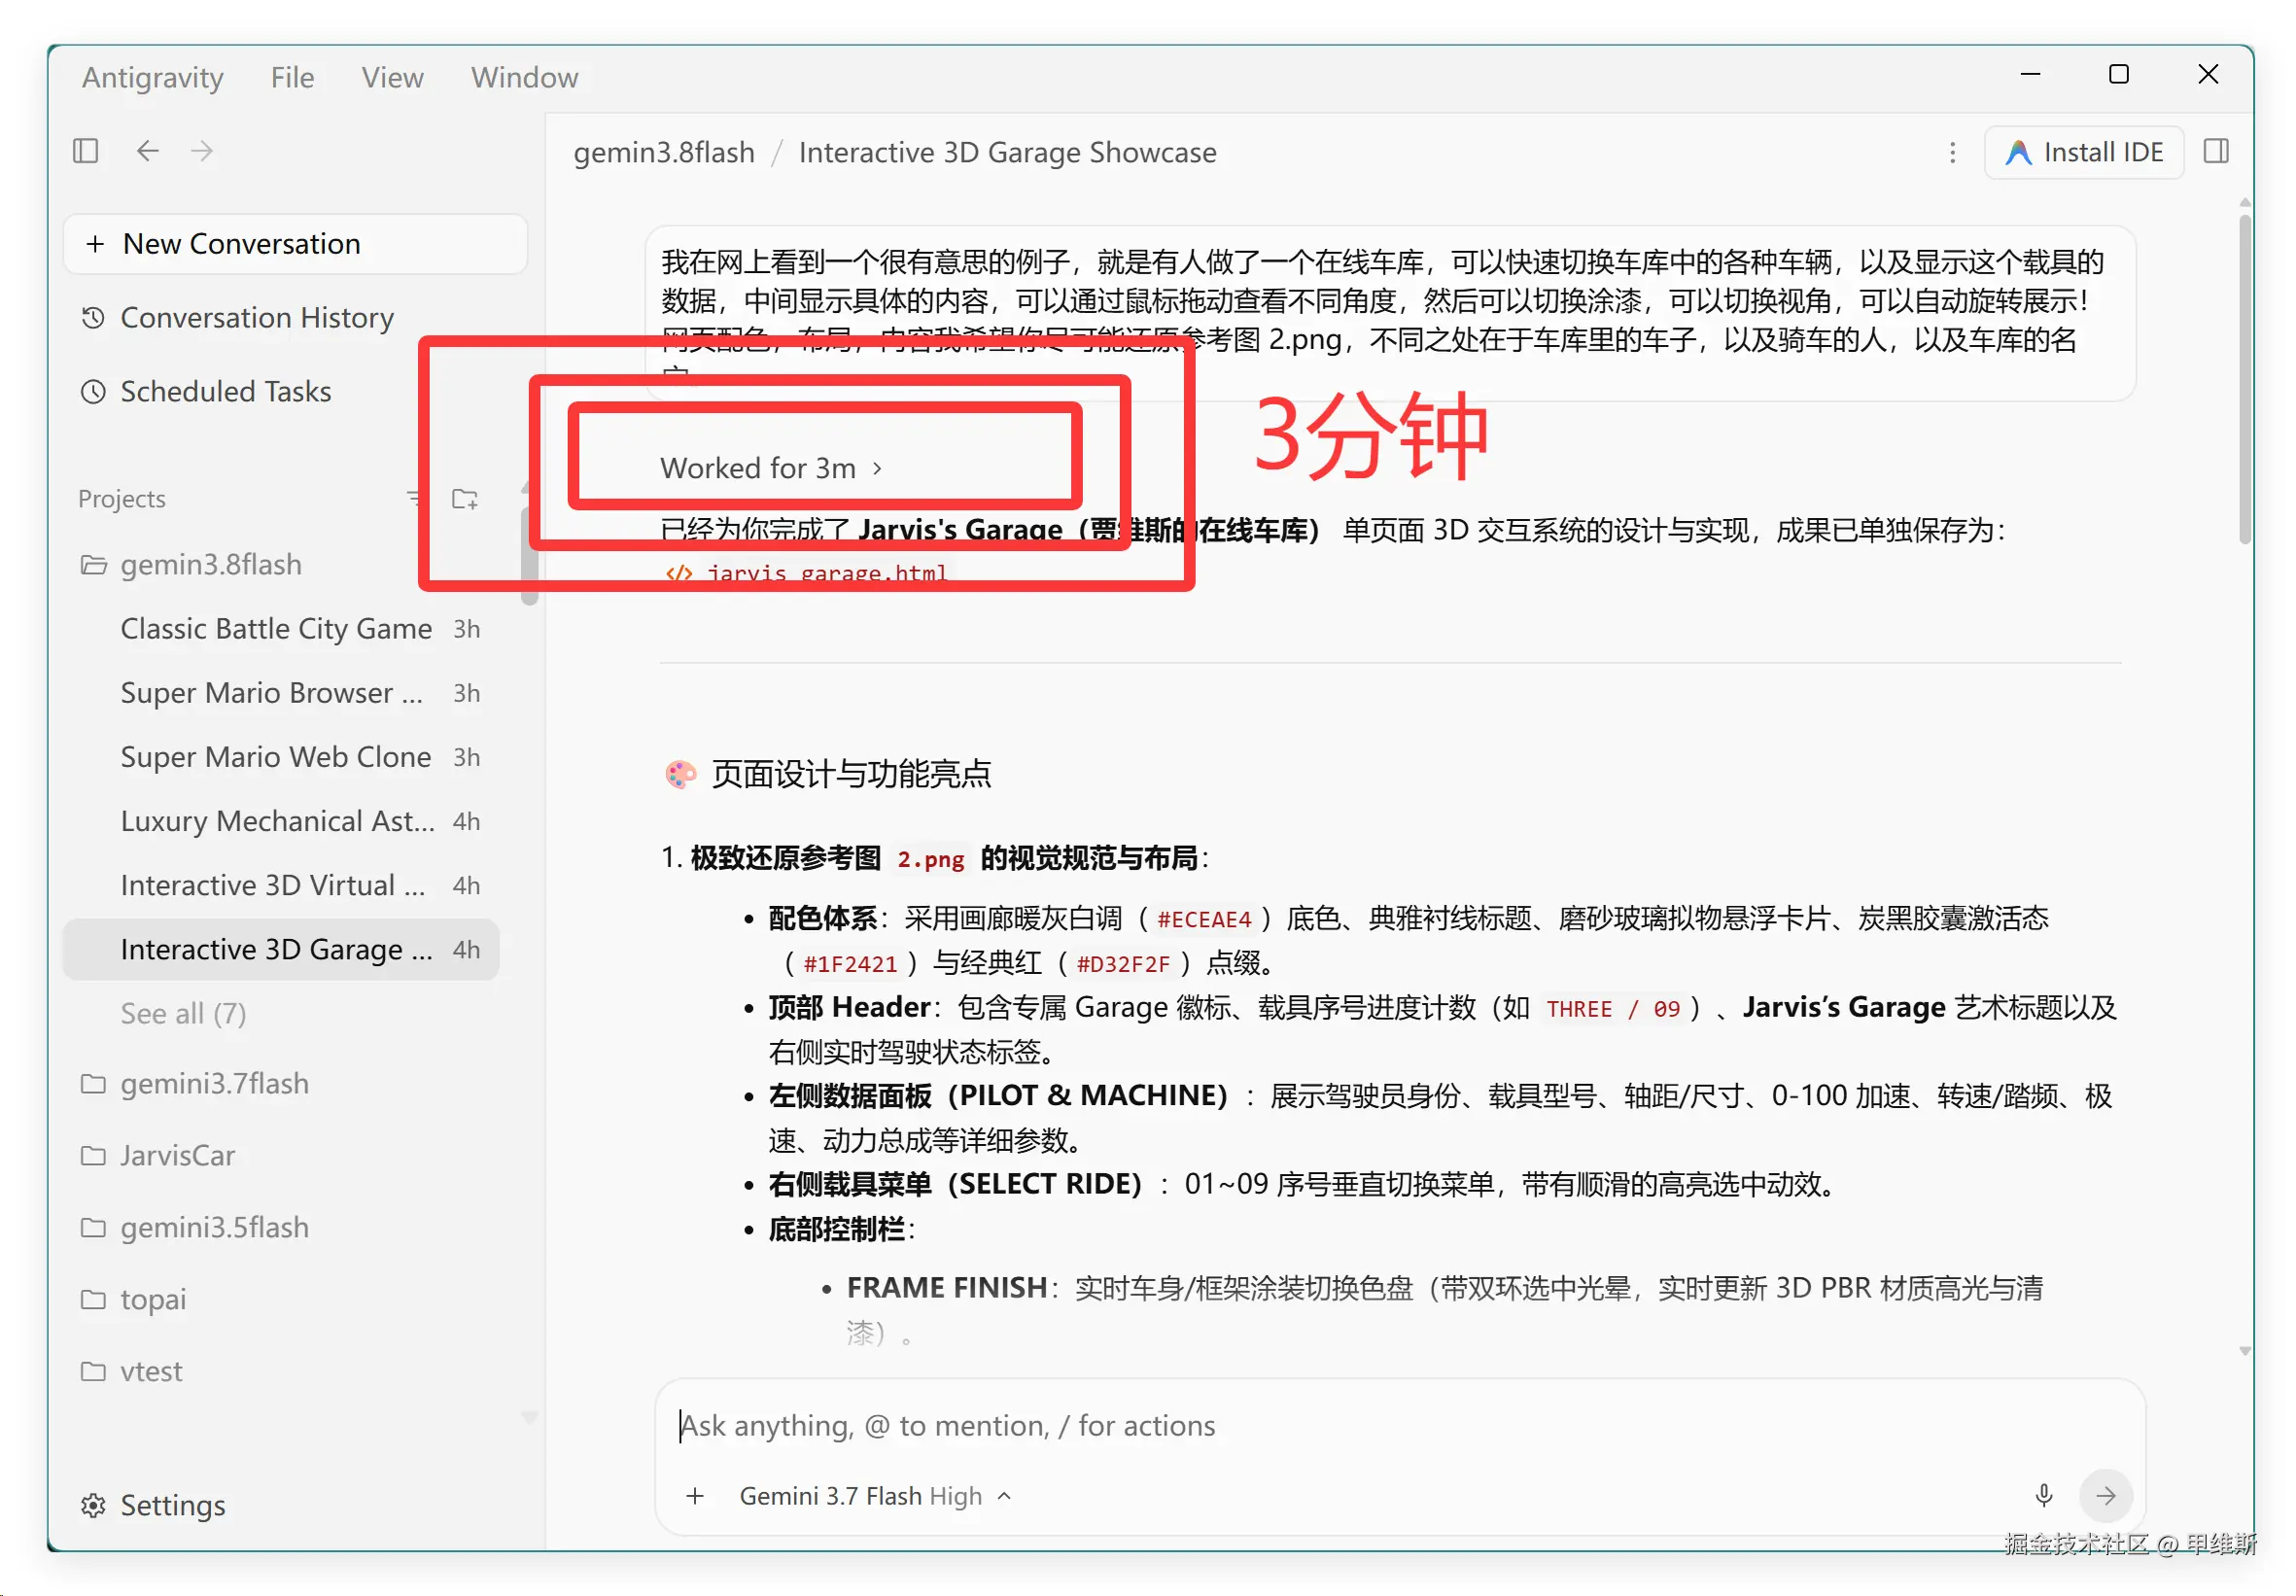Open the three-dot conversation options menu
The height and width of the screenshot is (1596, 2296).
[x=1951, y=152]
